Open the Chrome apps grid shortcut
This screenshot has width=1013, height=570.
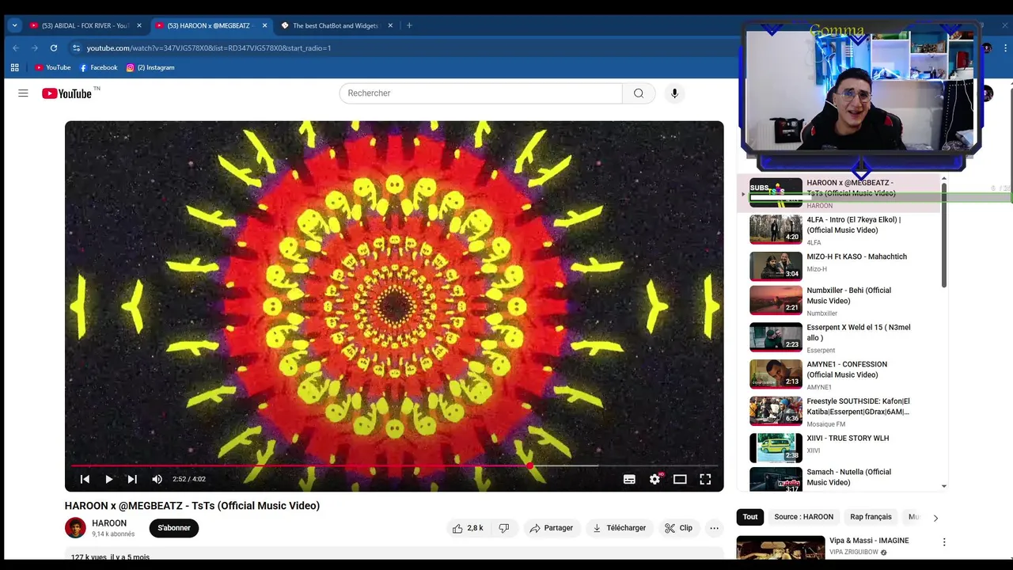(14, 67)
